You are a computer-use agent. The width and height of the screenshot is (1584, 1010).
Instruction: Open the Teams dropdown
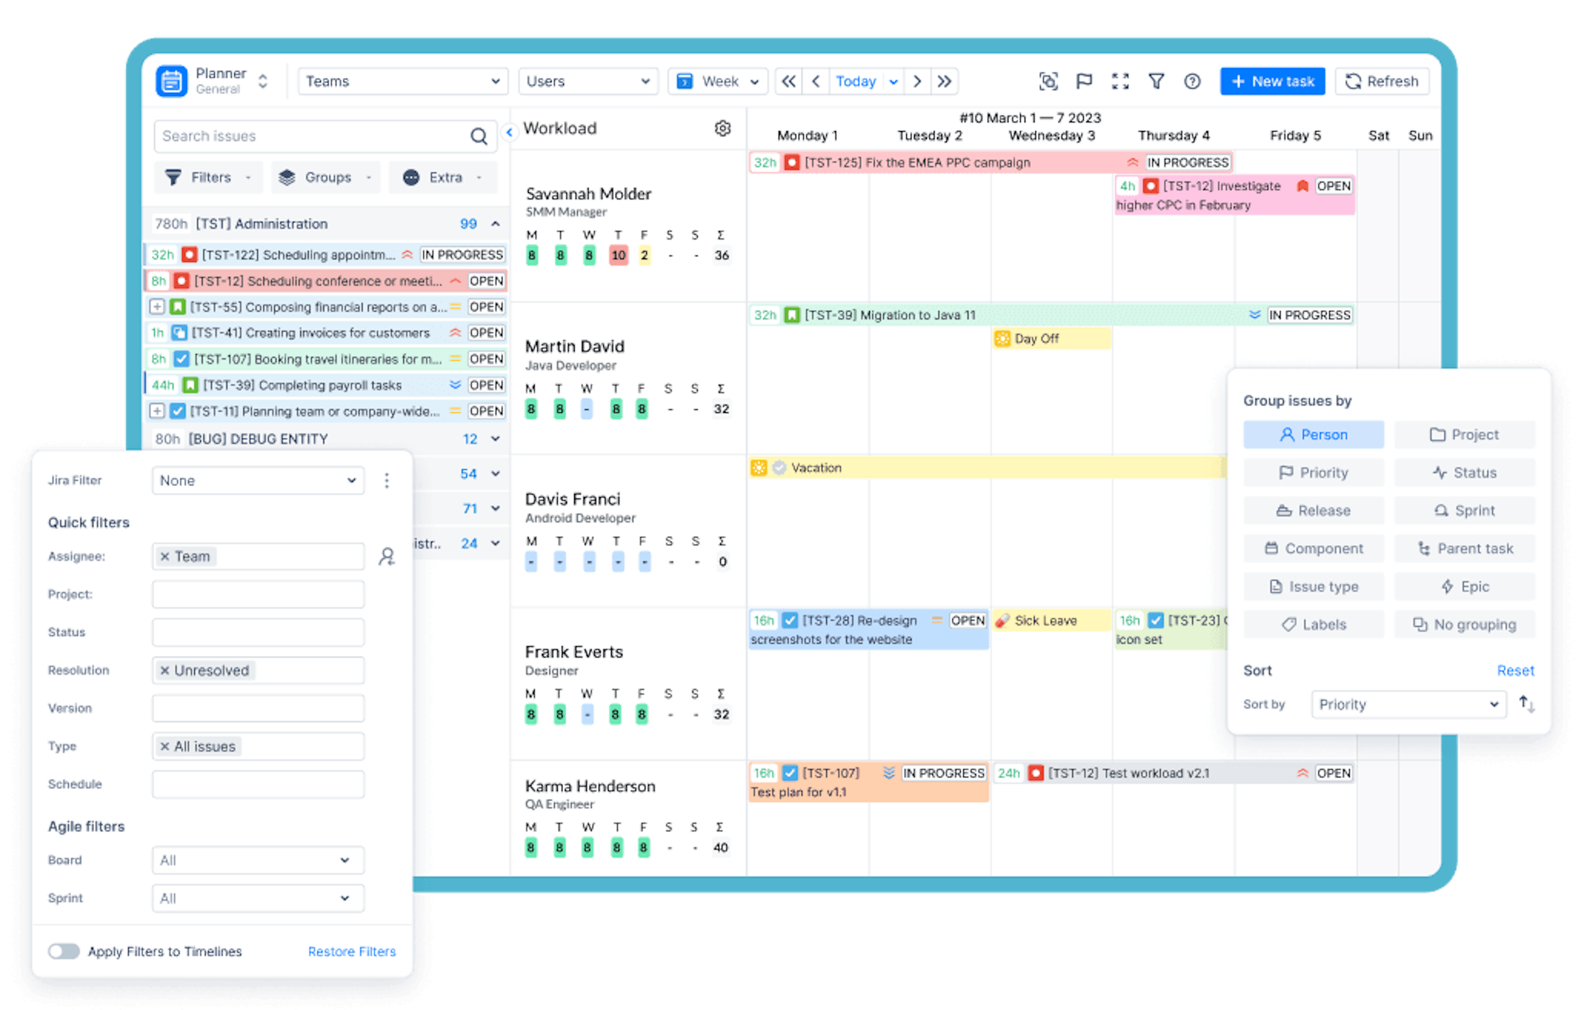tap(403, 82)
